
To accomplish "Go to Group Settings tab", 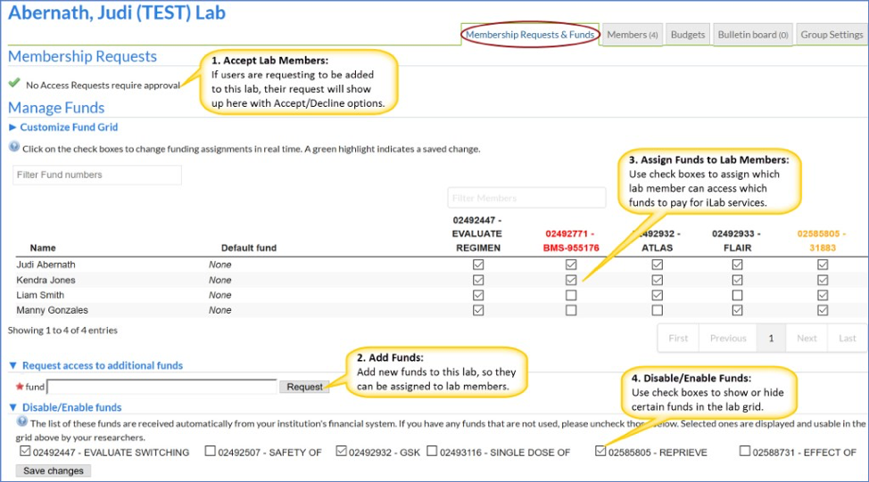I will tap(832, 35).
